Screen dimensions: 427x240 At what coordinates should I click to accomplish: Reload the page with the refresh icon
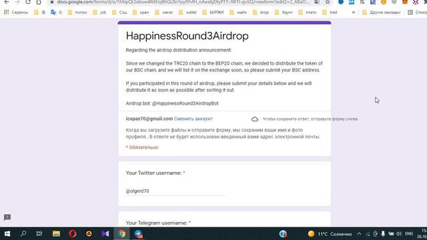pos(28,2)
